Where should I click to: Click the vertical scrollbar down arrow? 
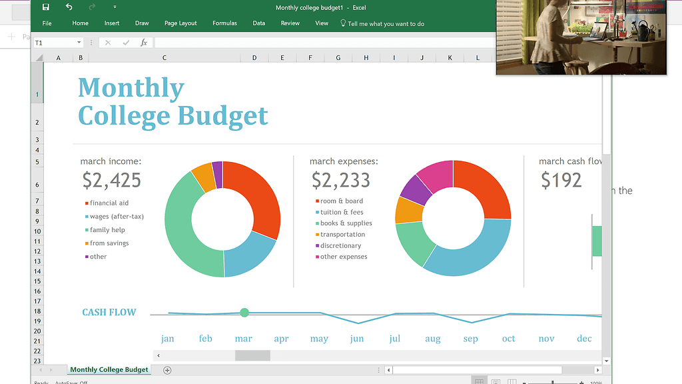pos(606,361)
